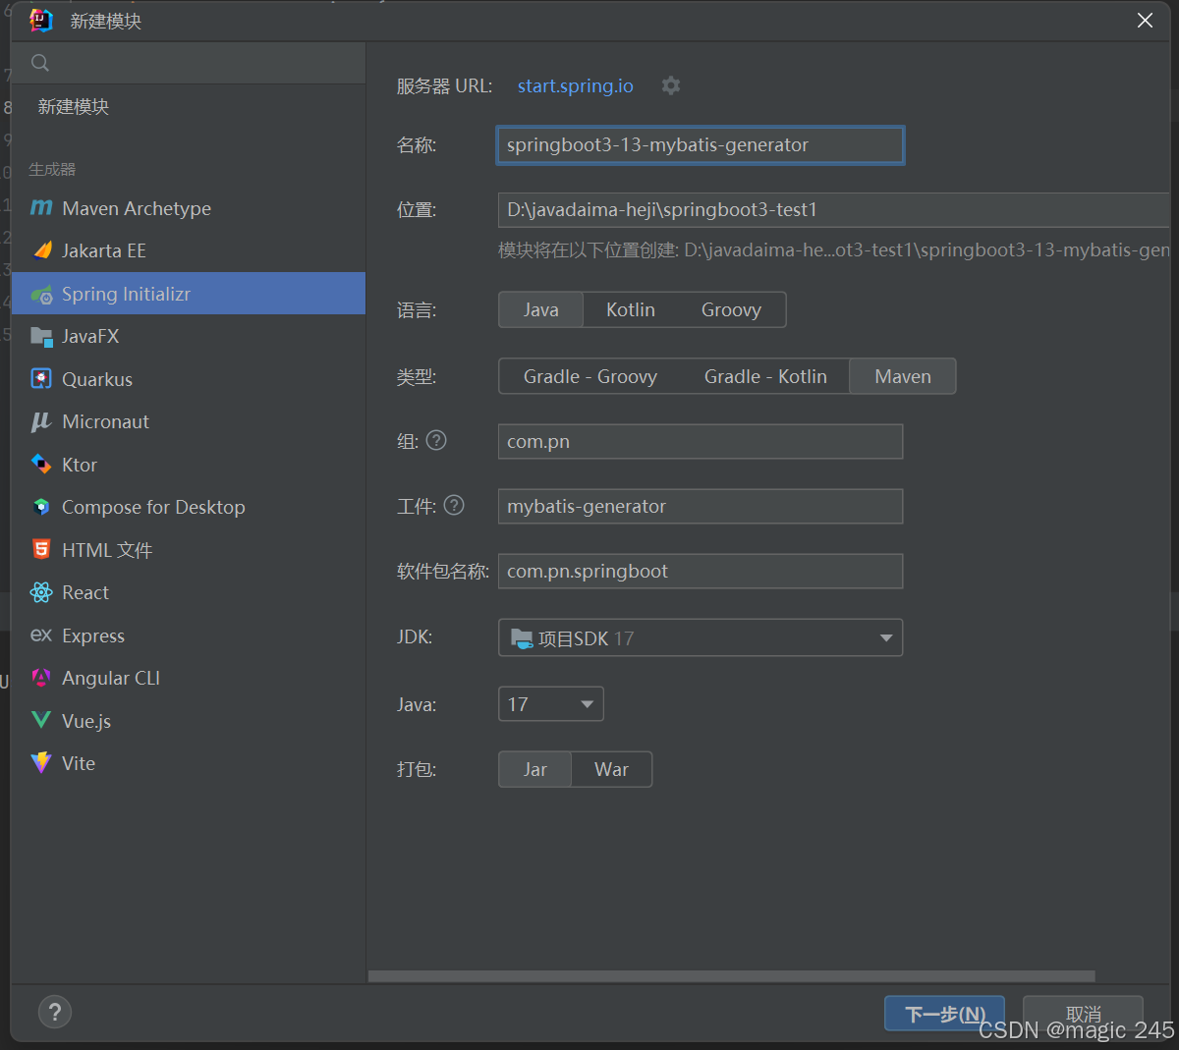Click the Micronaut mu icon
Viewport: 1179px width, 1050px height.
pos(41,421)
